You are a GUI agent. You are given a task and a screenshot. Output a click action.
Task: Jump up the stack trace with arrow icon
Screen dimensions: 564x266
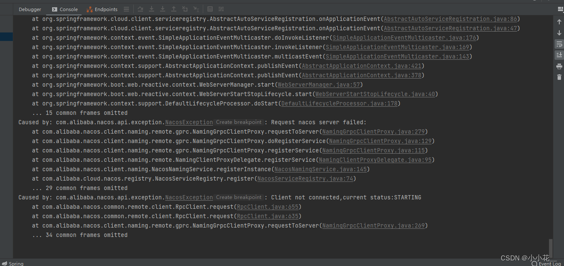click(x=559, y=21)
